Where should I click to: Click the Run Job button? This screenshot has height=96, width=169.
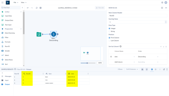click(100, 8)
